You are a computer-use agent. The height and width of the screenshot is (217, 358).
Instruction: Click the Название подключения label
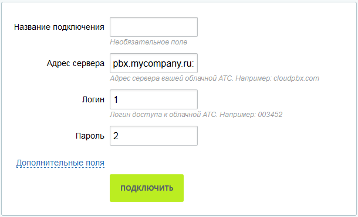pos(59,27)
